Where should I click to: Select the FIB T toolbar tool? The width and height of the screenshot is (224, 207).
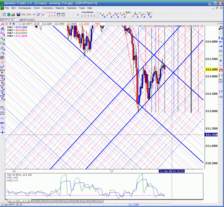pyautogui.click(x=149, y=15)
